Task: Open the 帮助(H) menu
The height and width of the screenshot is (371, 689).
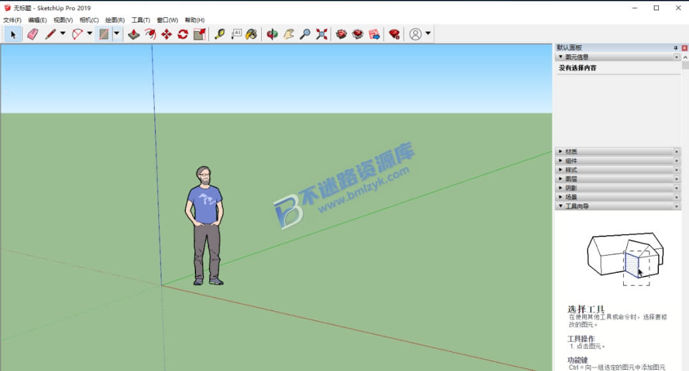Action: 194,20
